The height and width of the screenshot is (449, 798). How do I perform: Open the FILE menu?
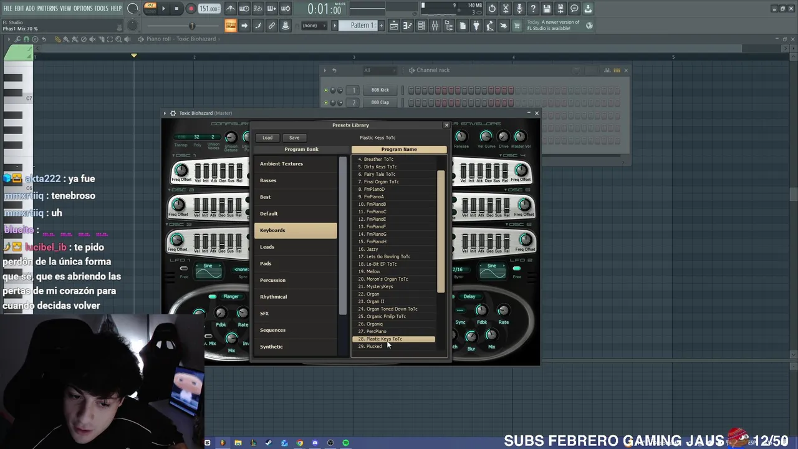point(7,9)
